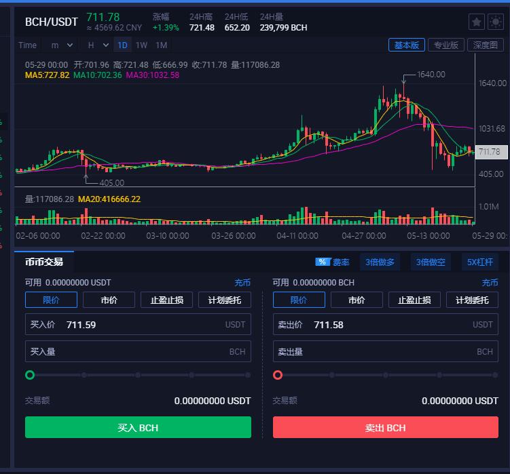Focus the 卖出价 sell price field
510x474 pixels.
[386, 324]
